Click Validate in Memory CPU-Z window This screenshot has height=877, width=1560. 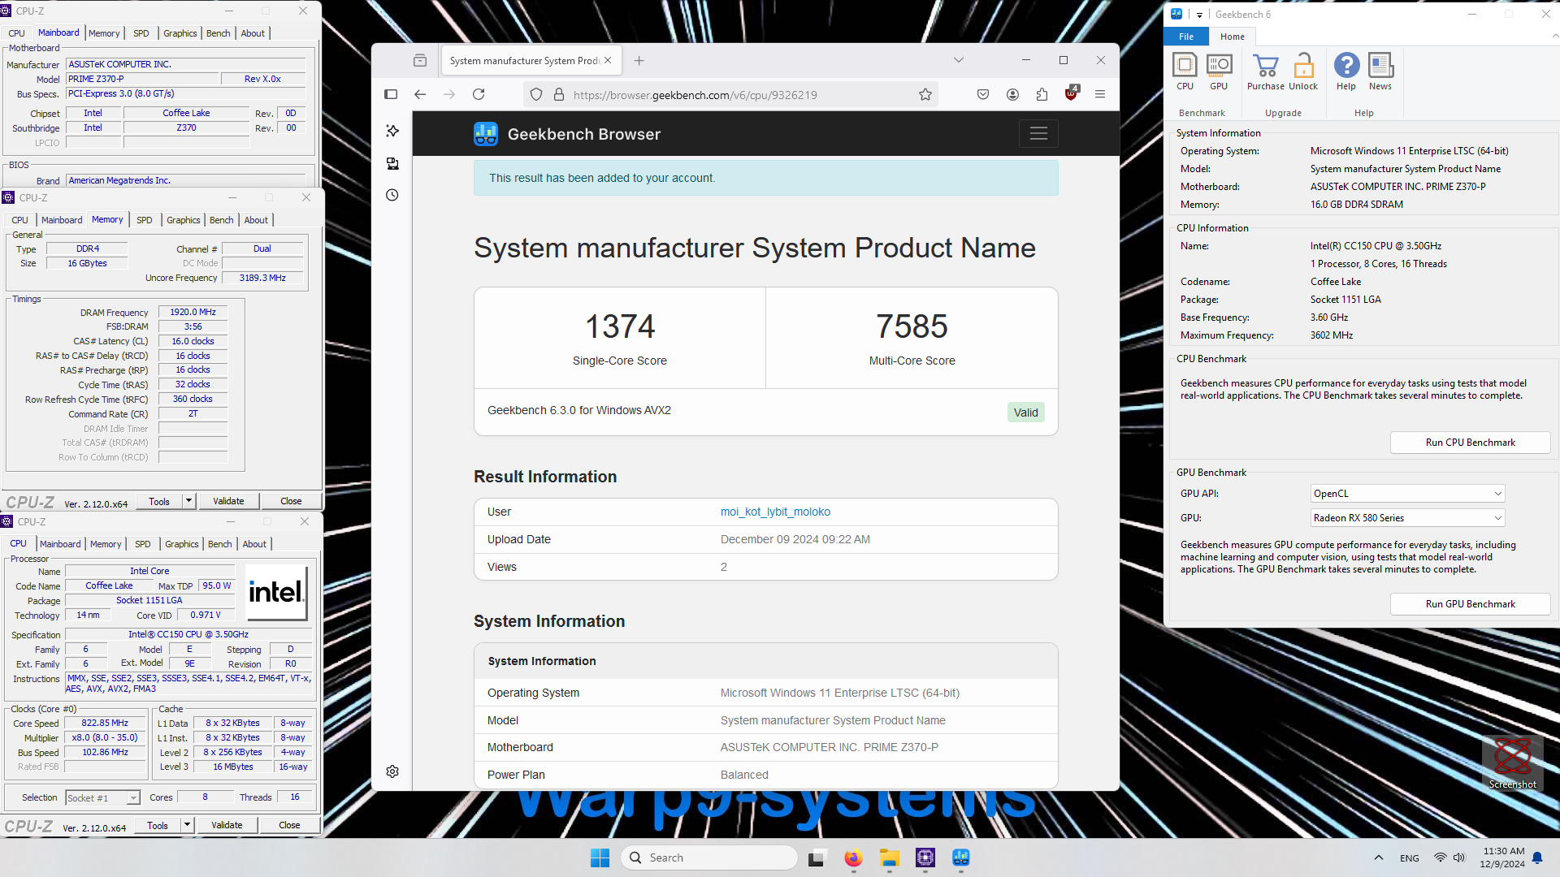[228, 501]
